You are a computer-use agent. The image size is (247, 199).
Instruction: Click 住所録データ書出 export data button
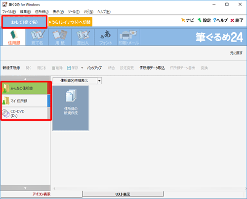[182, 68]
